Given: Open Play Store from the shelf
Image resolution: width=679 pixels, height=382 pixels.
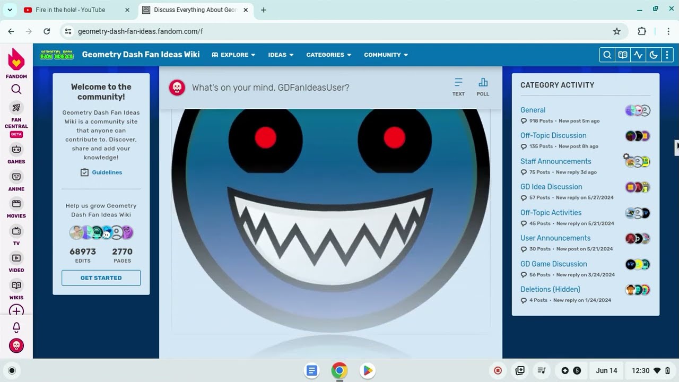Looking at the screenshot, I should pos(367,371).
